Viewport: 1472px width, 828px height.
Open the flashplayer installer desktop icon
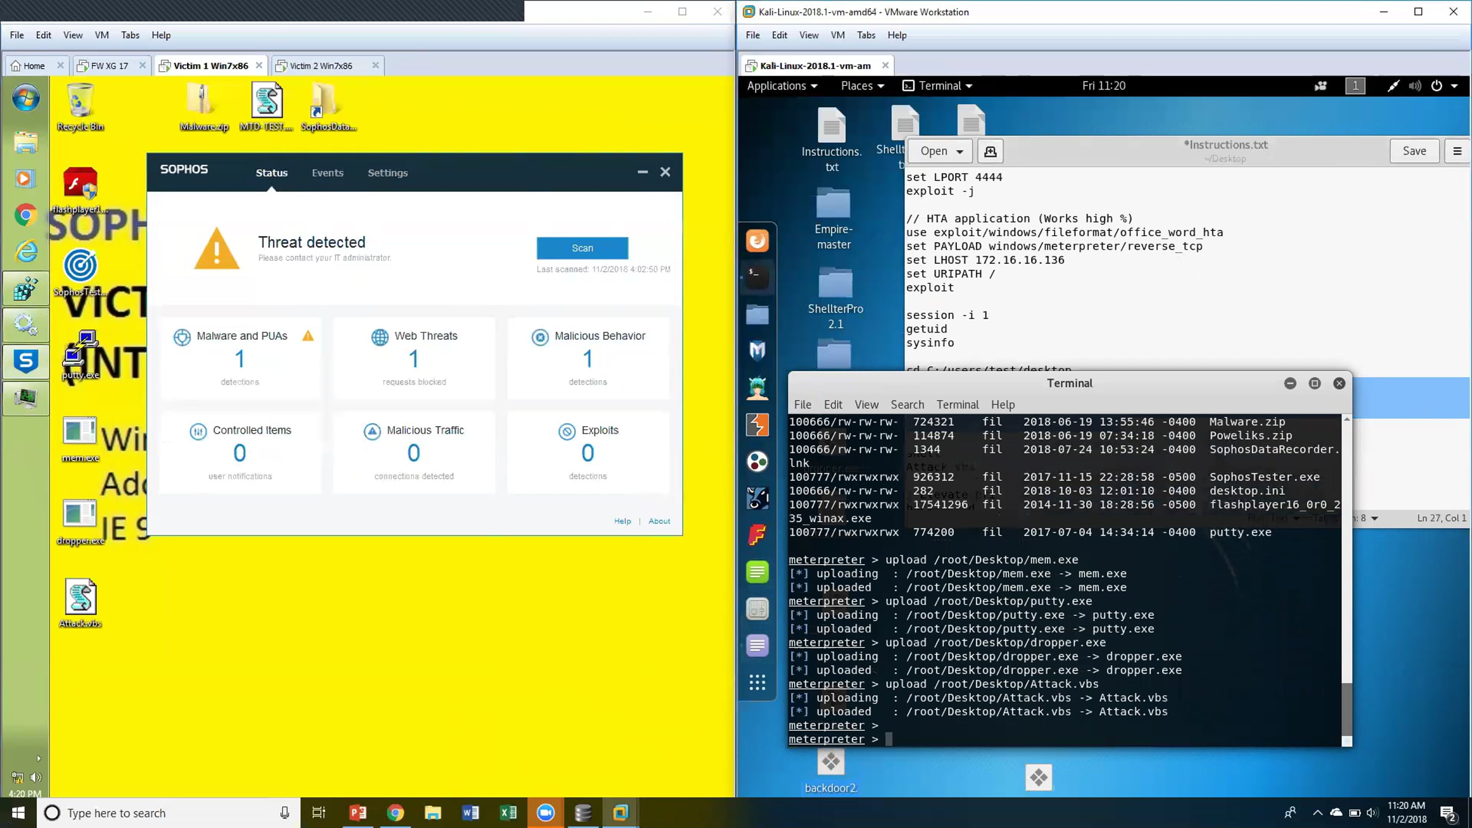coord(80,190)
